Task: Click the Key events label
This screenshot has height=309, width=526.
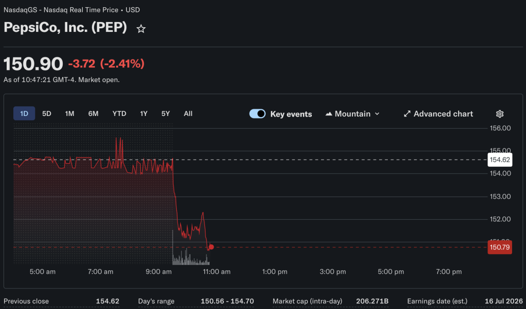Action: tap(291, 114)
